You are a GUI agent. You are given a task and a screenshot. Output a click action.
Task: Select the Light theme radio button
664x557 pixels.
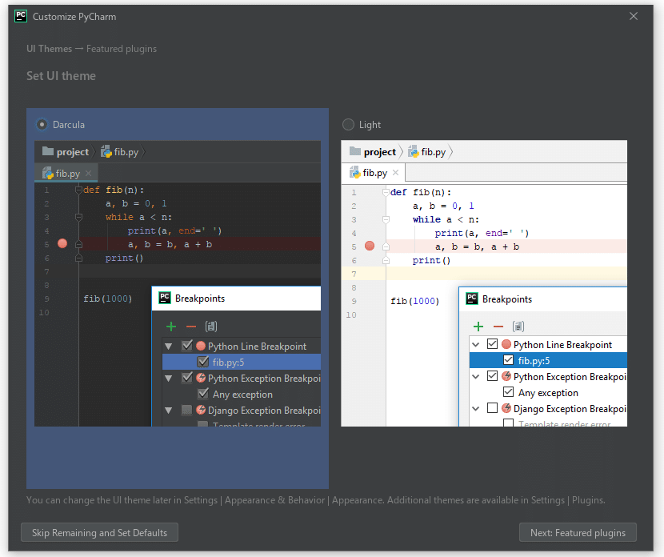click(348, 125)
